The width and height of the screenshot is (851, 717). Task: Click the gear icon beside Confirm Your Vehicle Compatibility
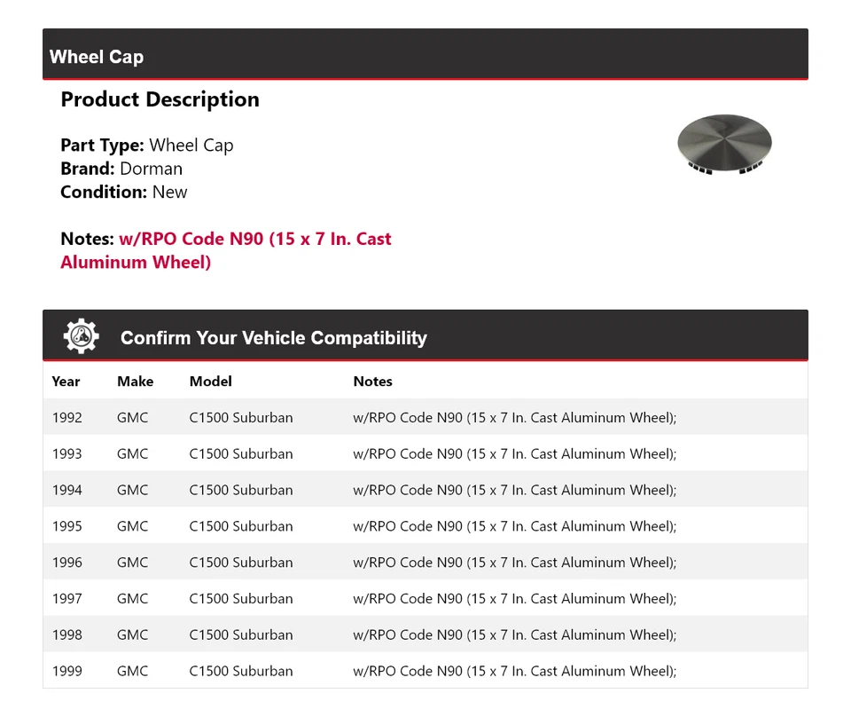[82, 336]
